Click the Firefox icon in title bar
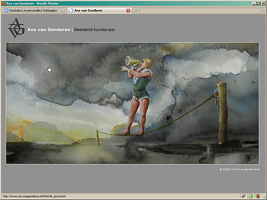This screenshot has width=267, height=200. coord(3,3)
